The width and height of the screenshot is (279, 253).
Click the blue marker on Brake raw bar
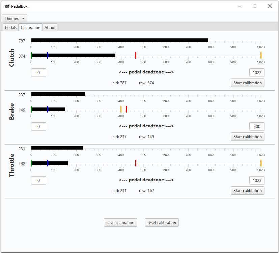(48, 109)
